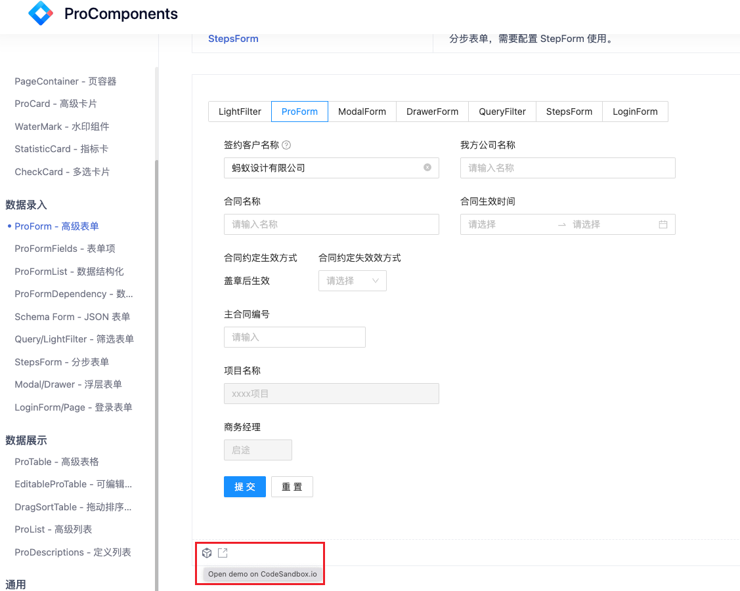Click the ProComponents diamond logo
This screenshot has width=740, height=591.
point(39,13)
